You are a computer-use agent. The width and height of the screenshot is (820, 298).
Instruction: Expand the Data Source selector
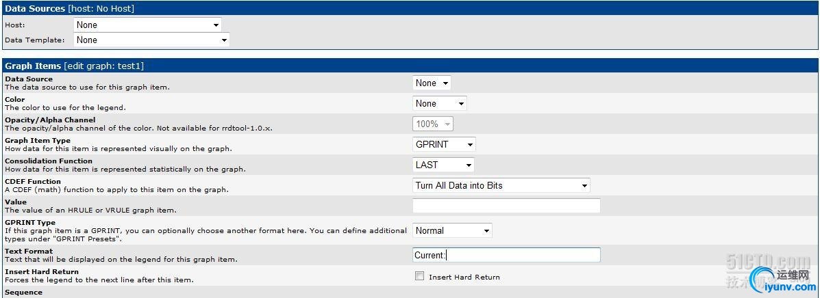click(x=432, y=83)
